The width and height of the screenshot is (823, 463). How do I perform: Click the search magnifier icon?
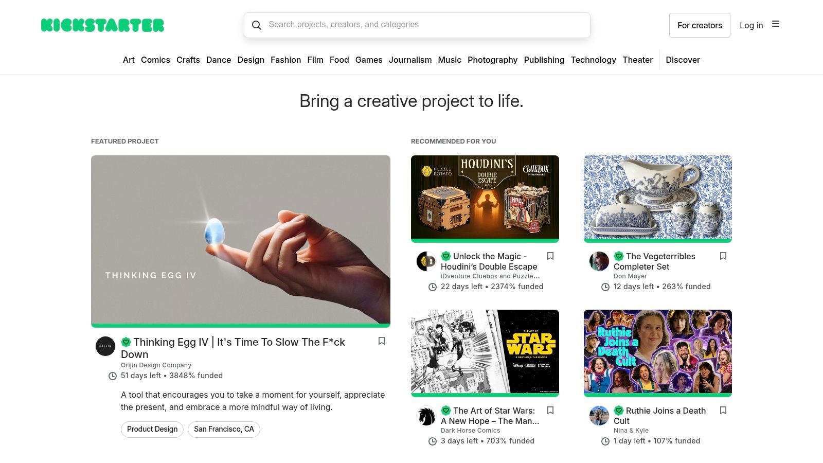tap(257, 25)
